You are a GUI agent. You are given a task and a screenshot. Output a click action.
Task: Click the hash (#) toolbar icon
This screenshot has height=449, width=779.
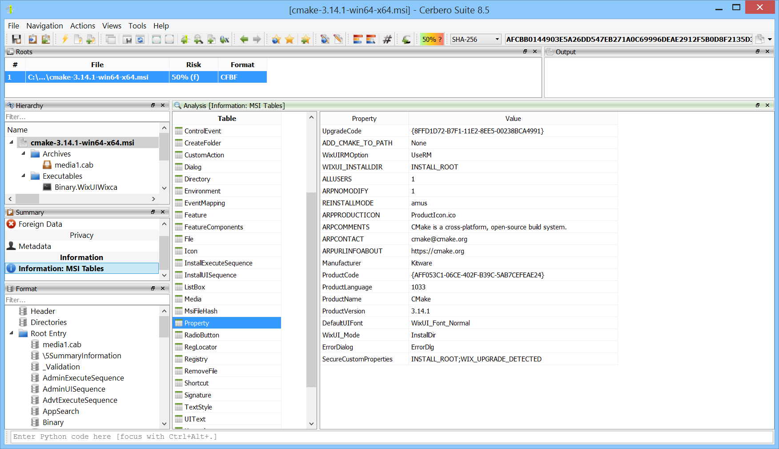point(387,40)
